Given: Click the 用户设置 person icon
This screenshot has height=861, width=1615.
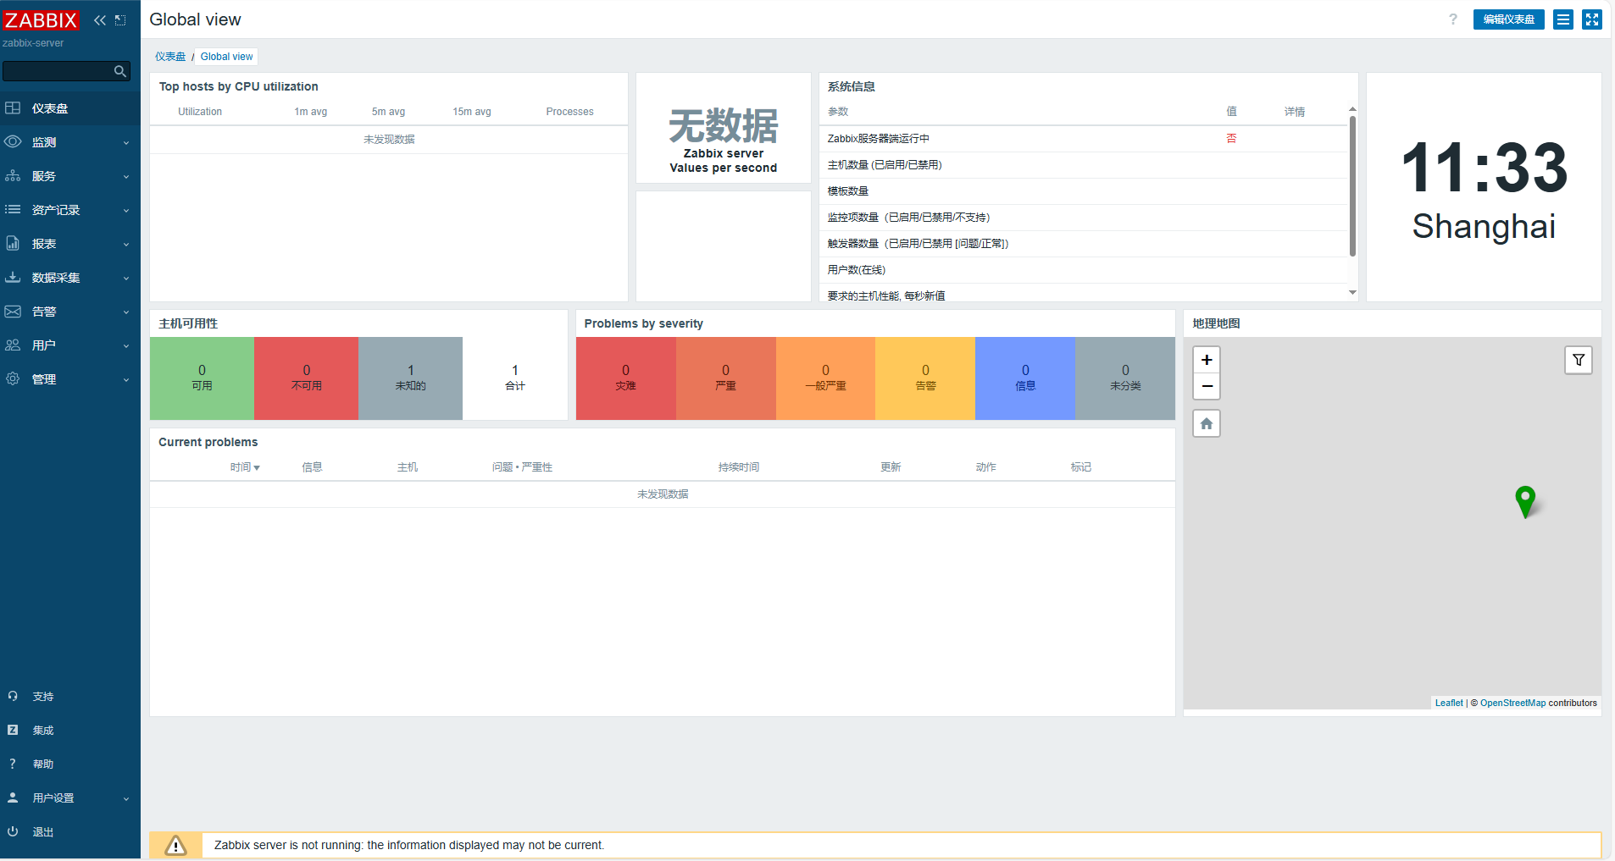Looking at the screenshot, I should tap(13, 798).
